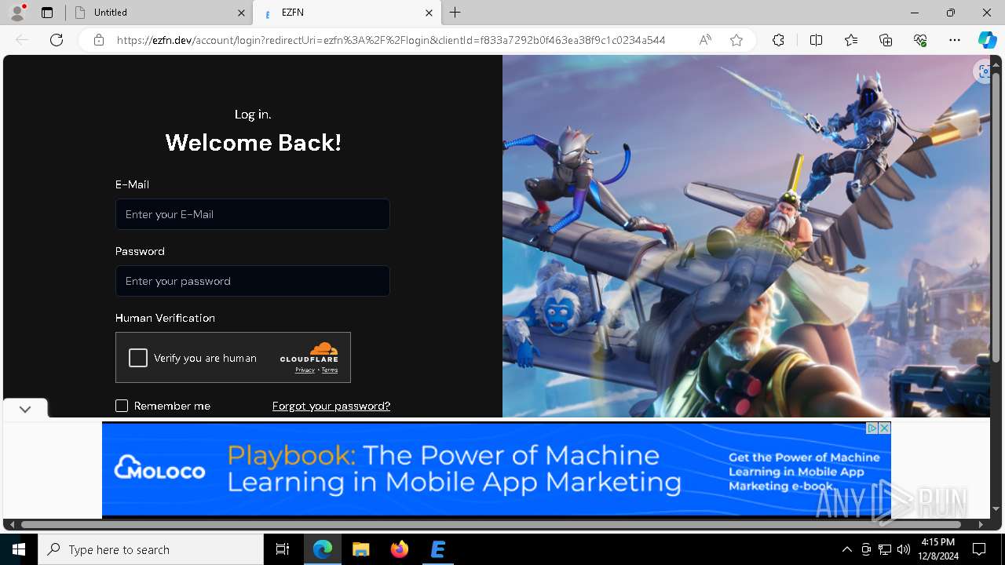Click the Cloudflare logo
Image resolution: width=1005 pixels, height=565 pixels.
coord(309,352)
